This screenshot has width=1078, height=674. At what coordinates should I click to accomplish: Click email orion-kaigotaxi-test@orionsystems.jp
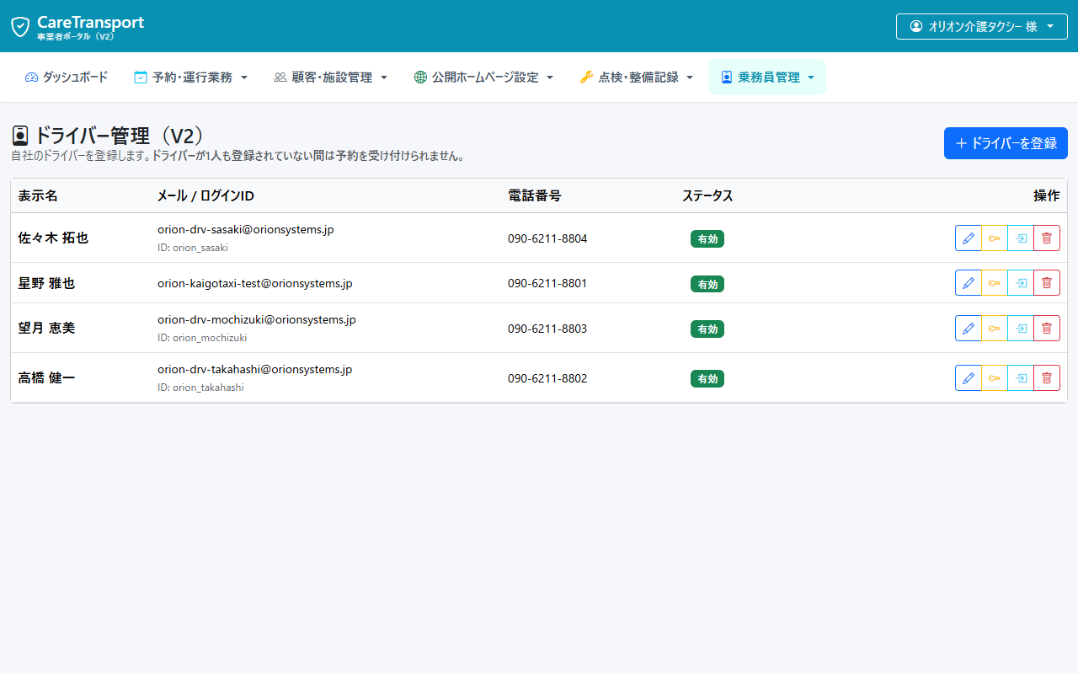(255, 283)
